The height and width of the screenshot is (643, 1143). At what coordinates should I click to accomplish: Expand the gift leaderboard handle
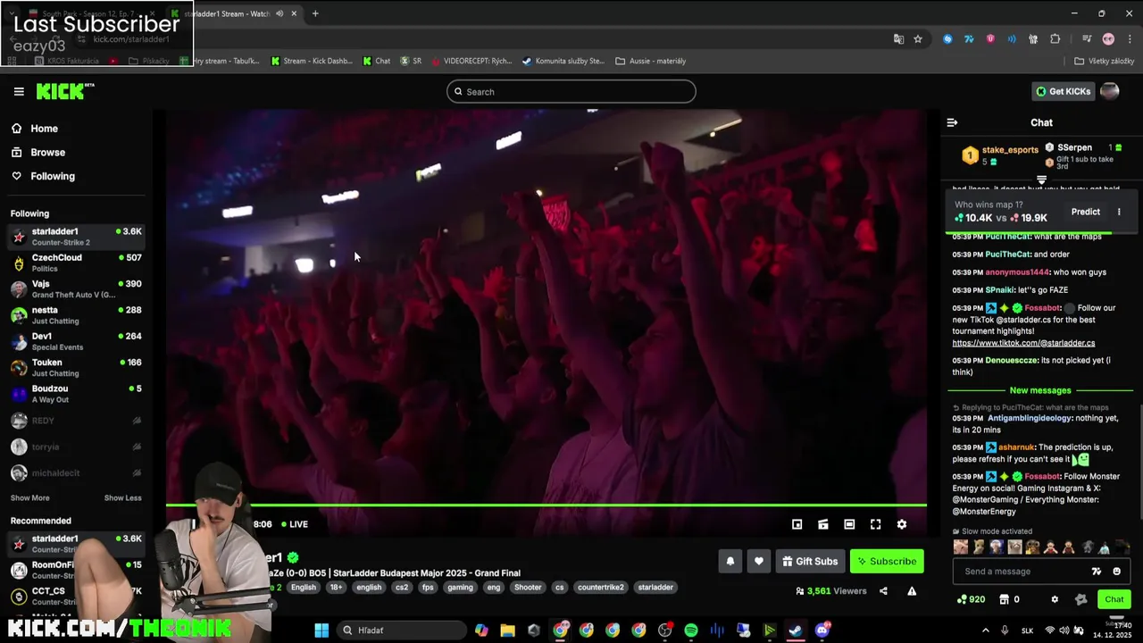(1041, 180)
